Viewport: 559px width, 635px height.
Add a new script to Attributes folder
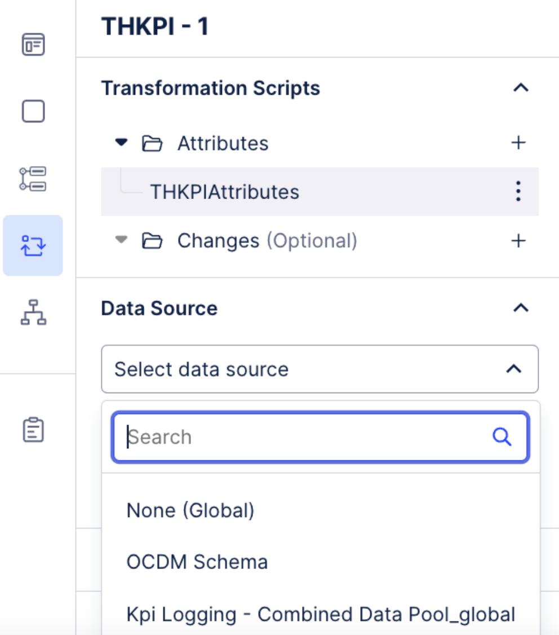[518, 143]
